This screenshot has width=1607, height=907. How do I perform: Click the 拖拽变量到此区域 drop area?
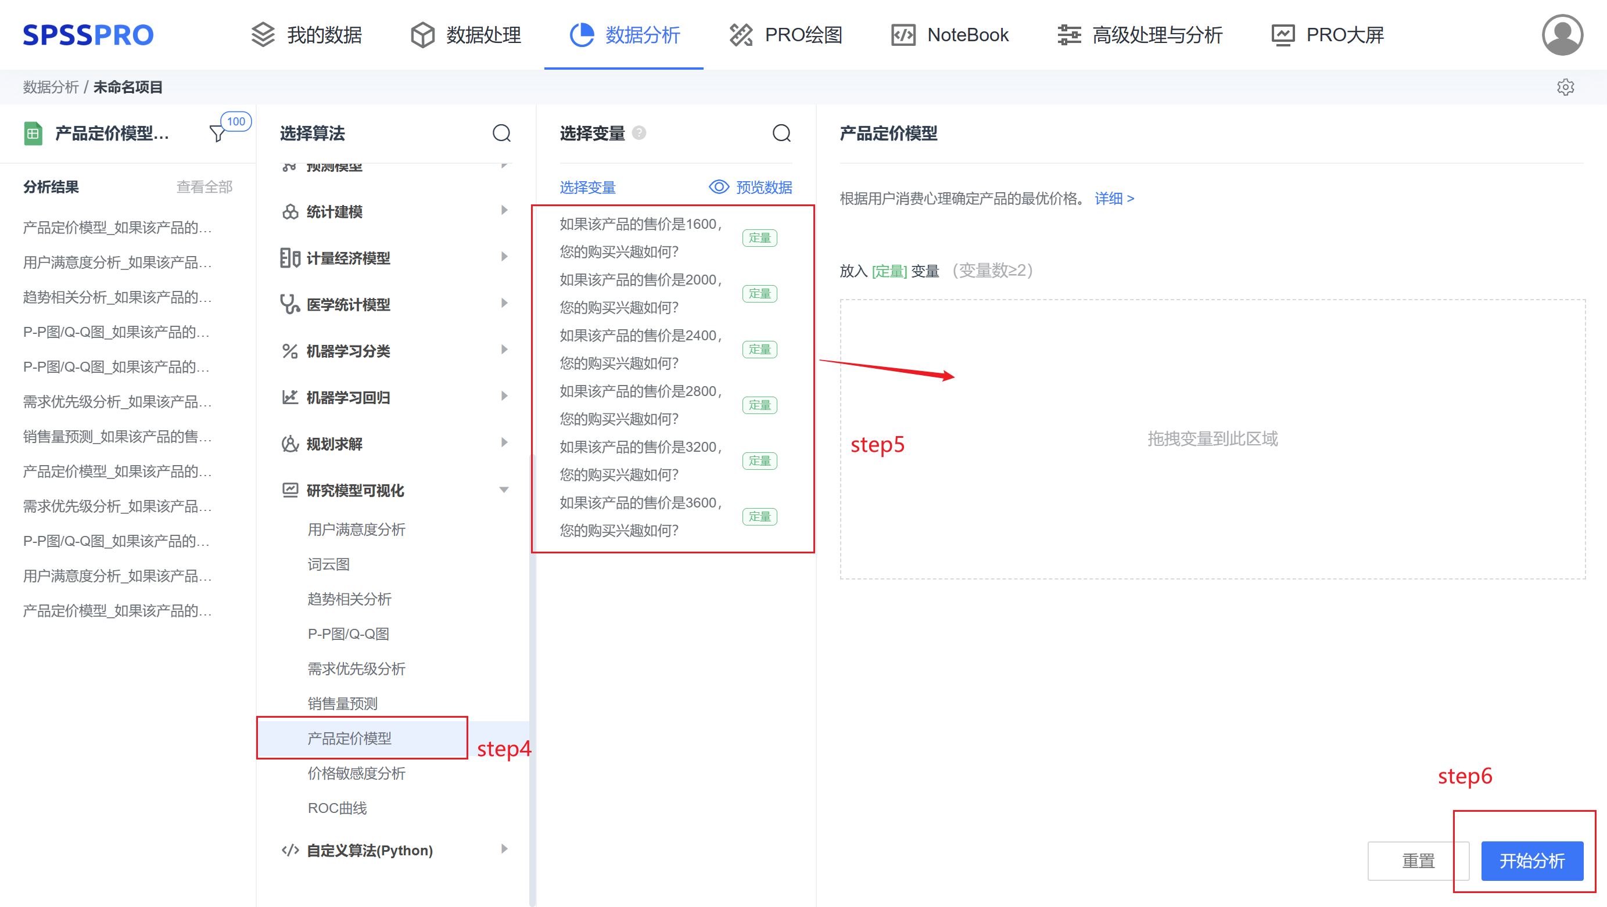[x=1212, y=439]
